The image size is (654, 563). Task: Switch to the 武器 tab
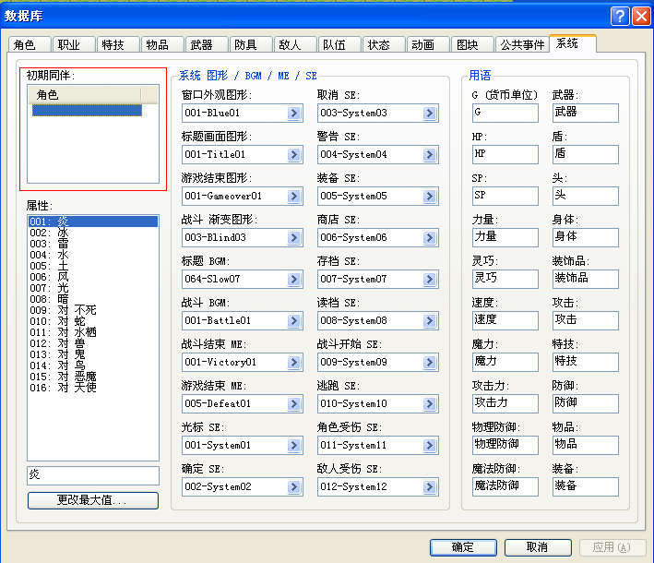click(207, 44)
